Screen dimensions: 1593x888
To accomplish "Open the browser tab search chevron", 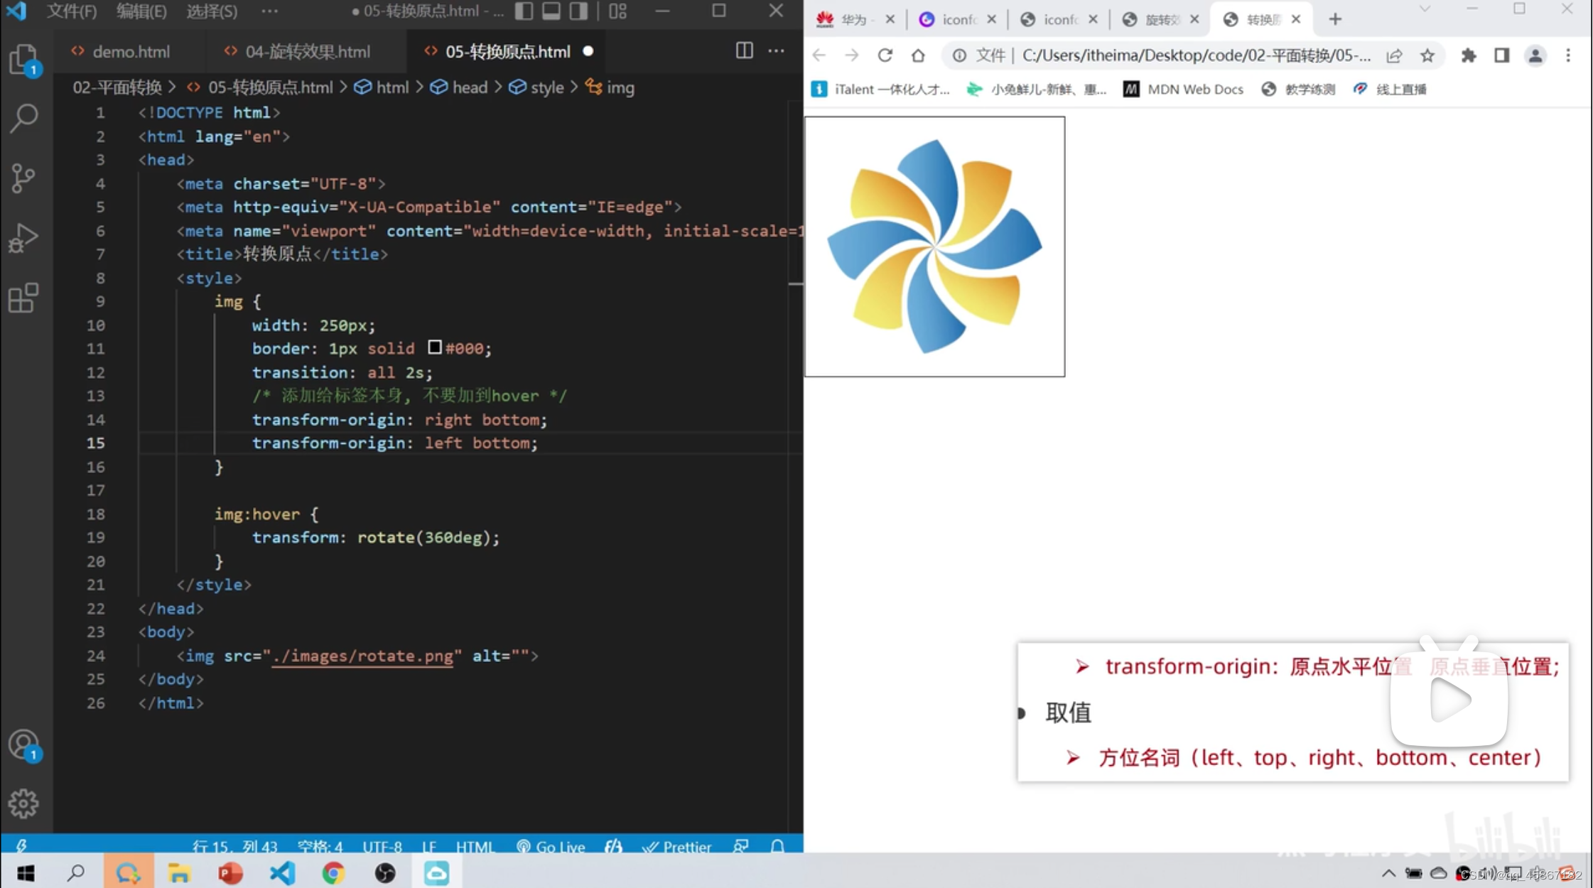I will (1425, 9).
